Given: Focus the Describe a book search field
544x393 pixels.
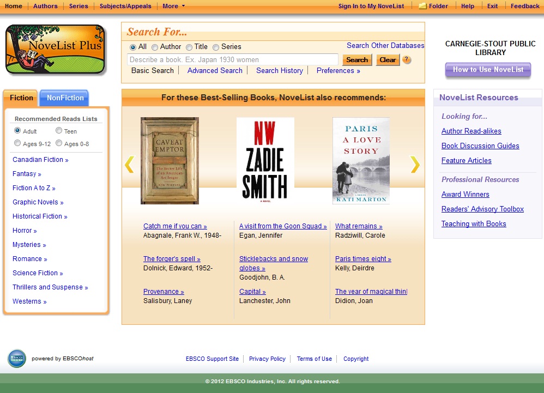Looking at the screenshot, I should [x=232, y=59].
